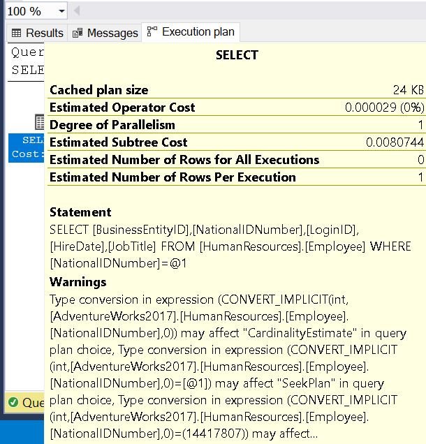Click the Statement heading in tooltip
426x444 pixels.
[x=80, y=212]
